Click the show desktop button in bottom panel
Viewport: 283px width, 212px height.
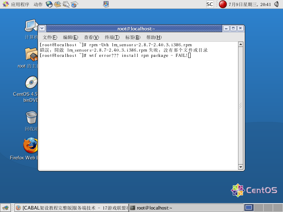[x=5, y=208]
